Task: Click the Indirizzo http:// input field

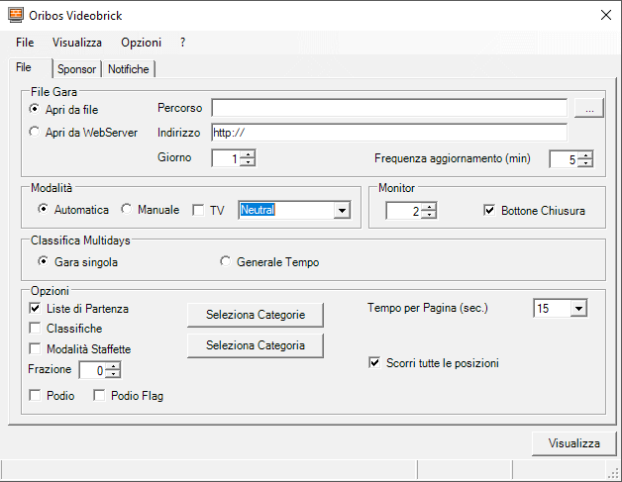Action: point(389,133)
